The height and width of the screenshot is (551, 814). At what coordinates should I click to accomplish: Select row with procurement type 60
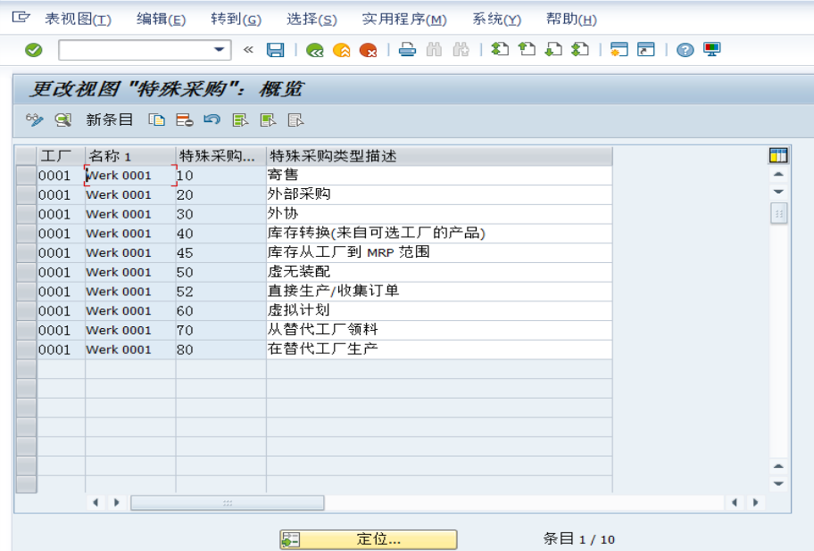(x=26, y=311)
